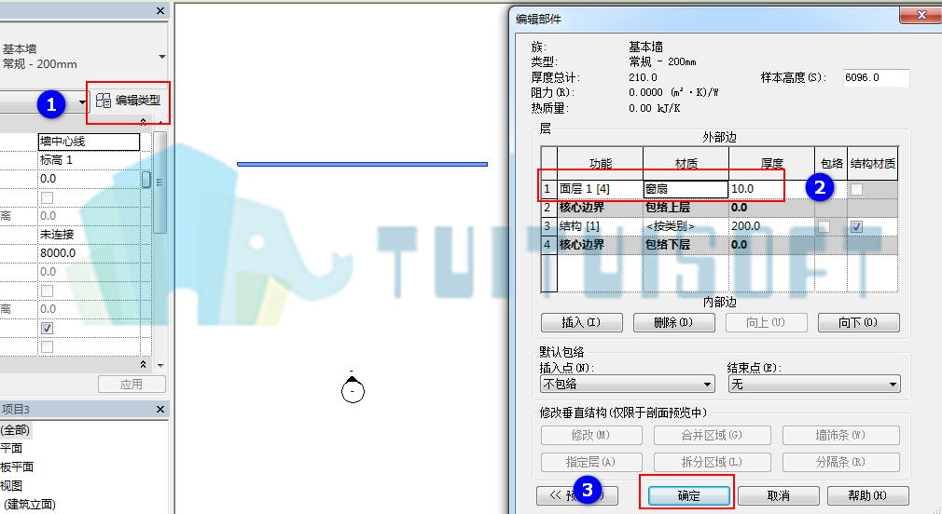Click the Modify (修改) button
The width and height of the screenshot is (942, 514).
click(x=591, y=435)
